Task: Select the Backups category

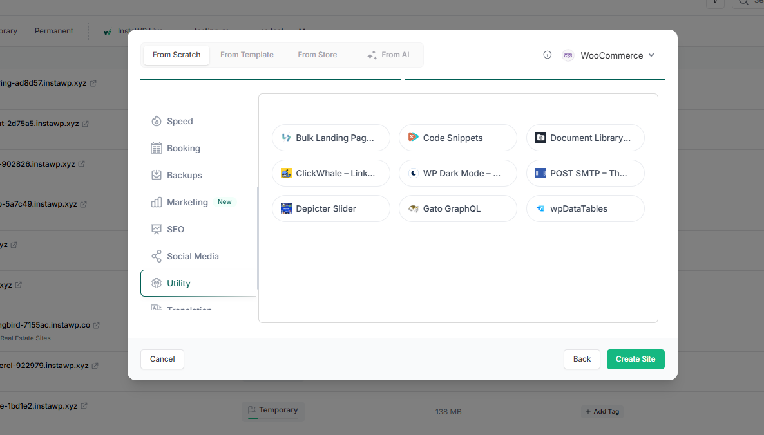Action: click(198, 175)
